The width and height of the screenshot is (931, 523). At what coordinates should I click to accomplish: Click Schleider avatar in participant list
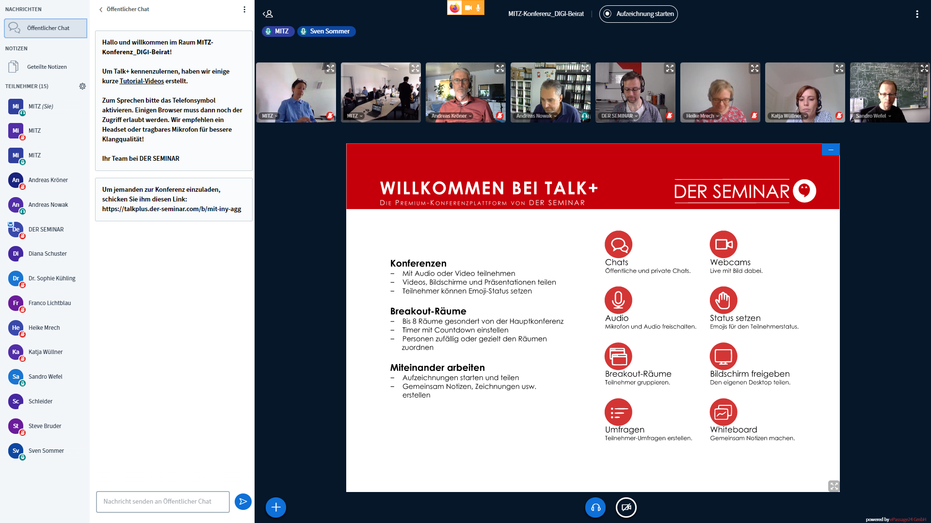pos(16,401)
